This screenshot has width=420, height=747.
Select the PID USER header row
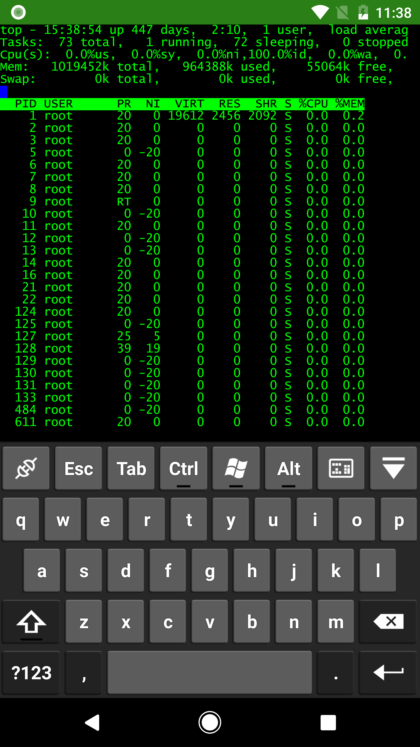(x=182, y=104)
